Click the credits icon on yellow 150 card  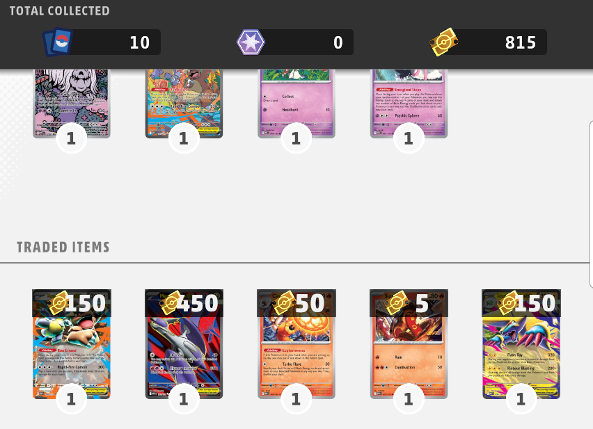pyautogui.click(x=509, y=303)
